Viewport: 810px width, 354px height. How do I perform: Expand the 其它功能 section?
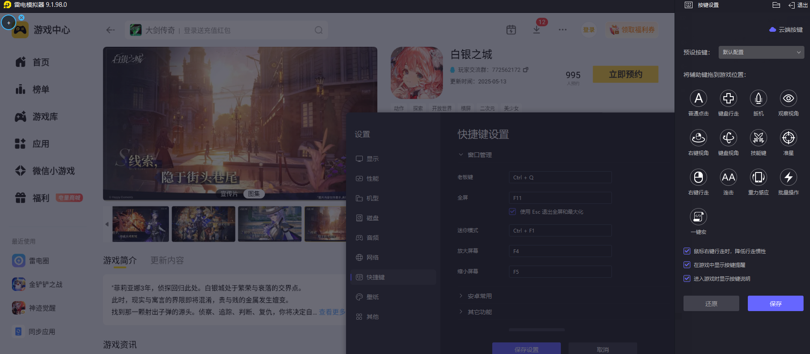461,312
